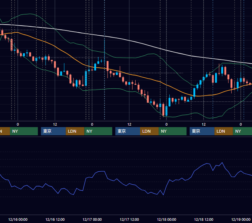Image resolution: width=252 pixels, height=223 pixels.
Task: Select the blue oscillator line in lower pane
Action: (x=129, y=183)
